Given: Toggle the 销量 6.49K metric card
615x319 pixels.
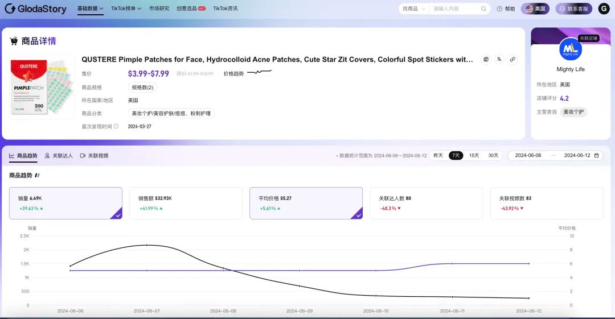Looking at the screenshot, I should (65, 203).
